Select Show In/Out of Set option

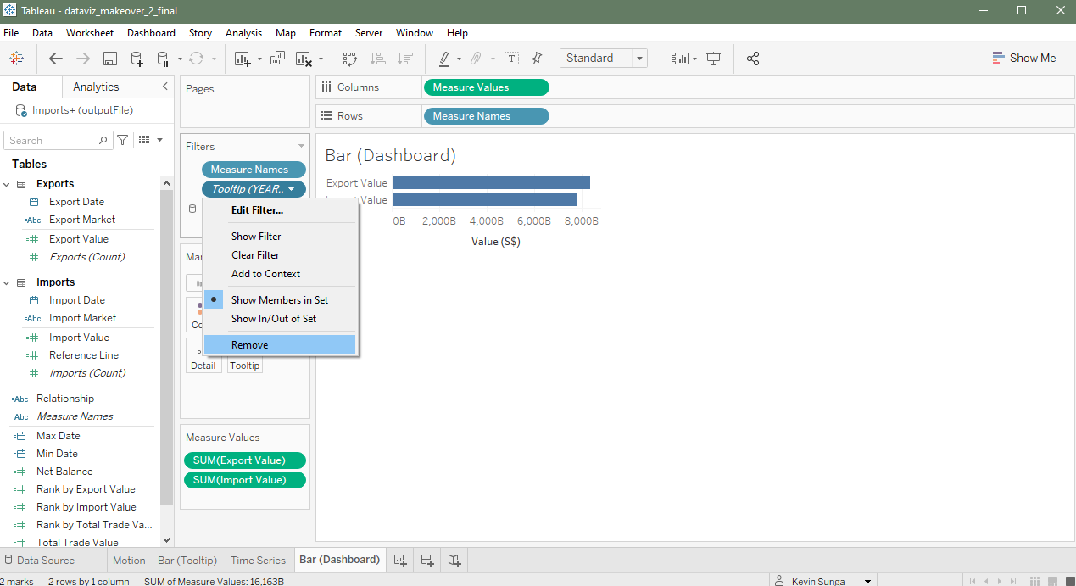click(x=273, y=319)
